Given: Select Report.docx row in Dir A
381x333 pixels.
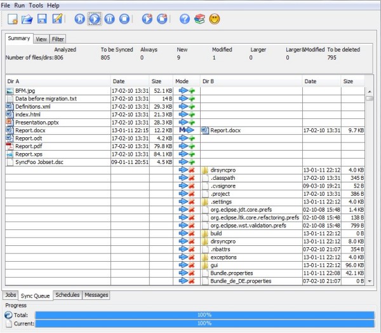Looking at the screenshot, I should tap(30, 130).
